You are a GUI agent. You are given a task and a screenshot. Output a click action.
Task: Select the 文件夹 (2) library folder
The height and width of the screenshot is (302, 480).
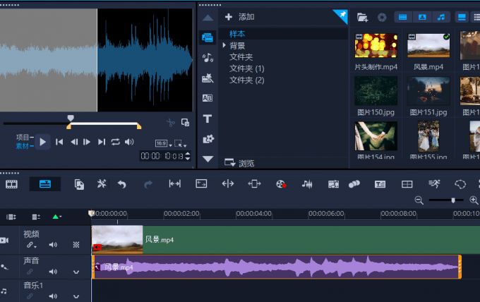click(247, 80)
